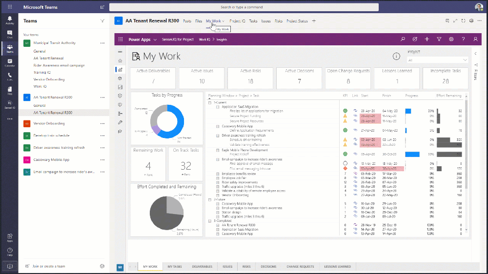Open the Power Apps name dropdown chevron

(155, 40)
